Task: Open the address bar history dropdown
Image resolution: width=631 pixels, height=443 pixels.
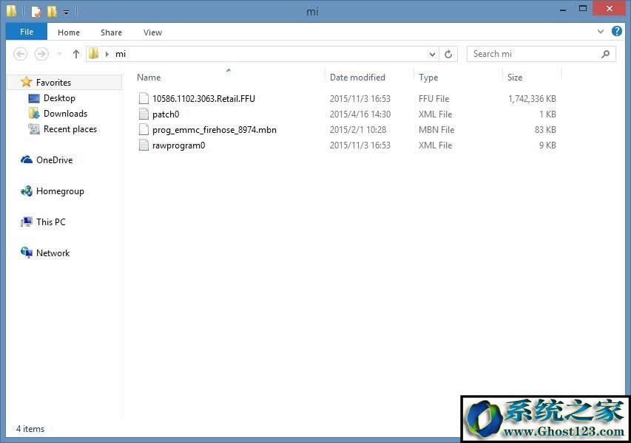Action: 433,54
